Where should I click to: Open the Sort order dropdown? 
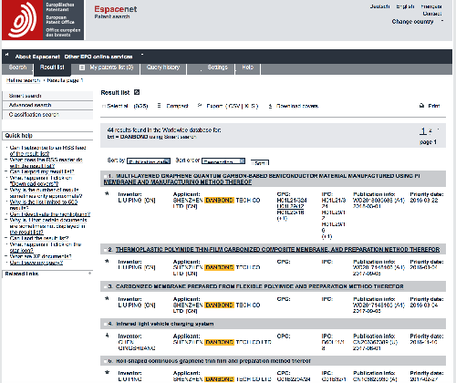click(223, 161)
